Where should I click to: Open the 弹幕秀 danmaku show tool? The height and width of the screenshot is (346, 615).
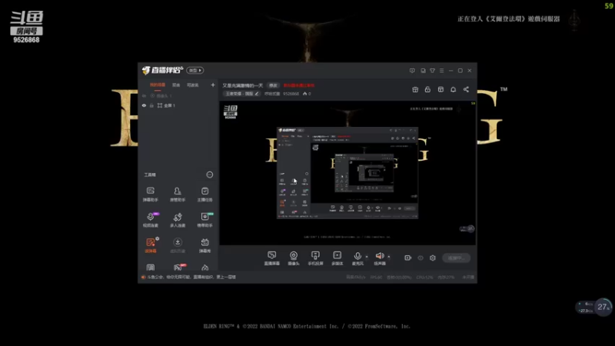204,245
